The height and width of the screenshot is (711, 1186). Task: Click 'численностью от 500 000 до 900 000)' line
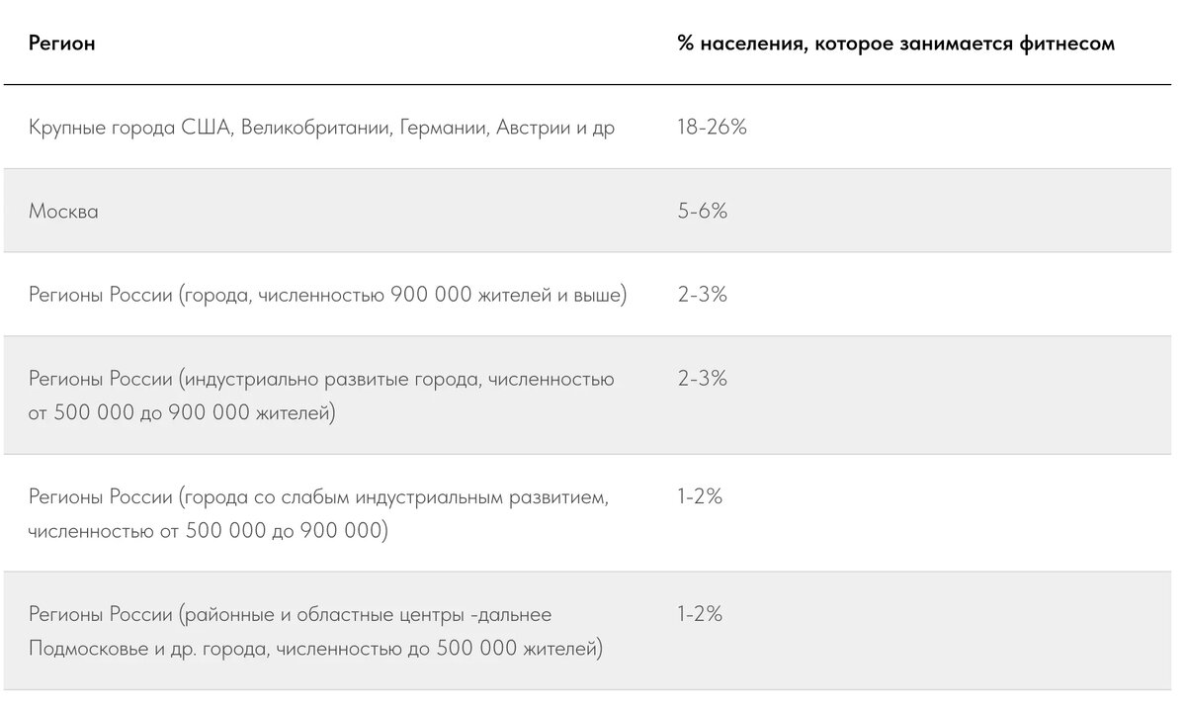[x=209, y=531]
